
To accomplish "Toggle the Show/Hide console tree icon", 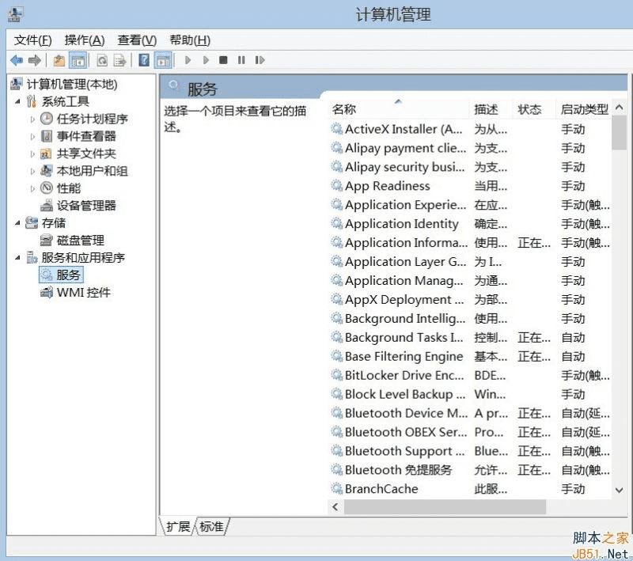I will tap(78, 61).
